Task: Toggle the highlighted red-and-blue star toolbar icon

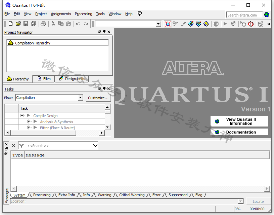Action: [168, 24]
